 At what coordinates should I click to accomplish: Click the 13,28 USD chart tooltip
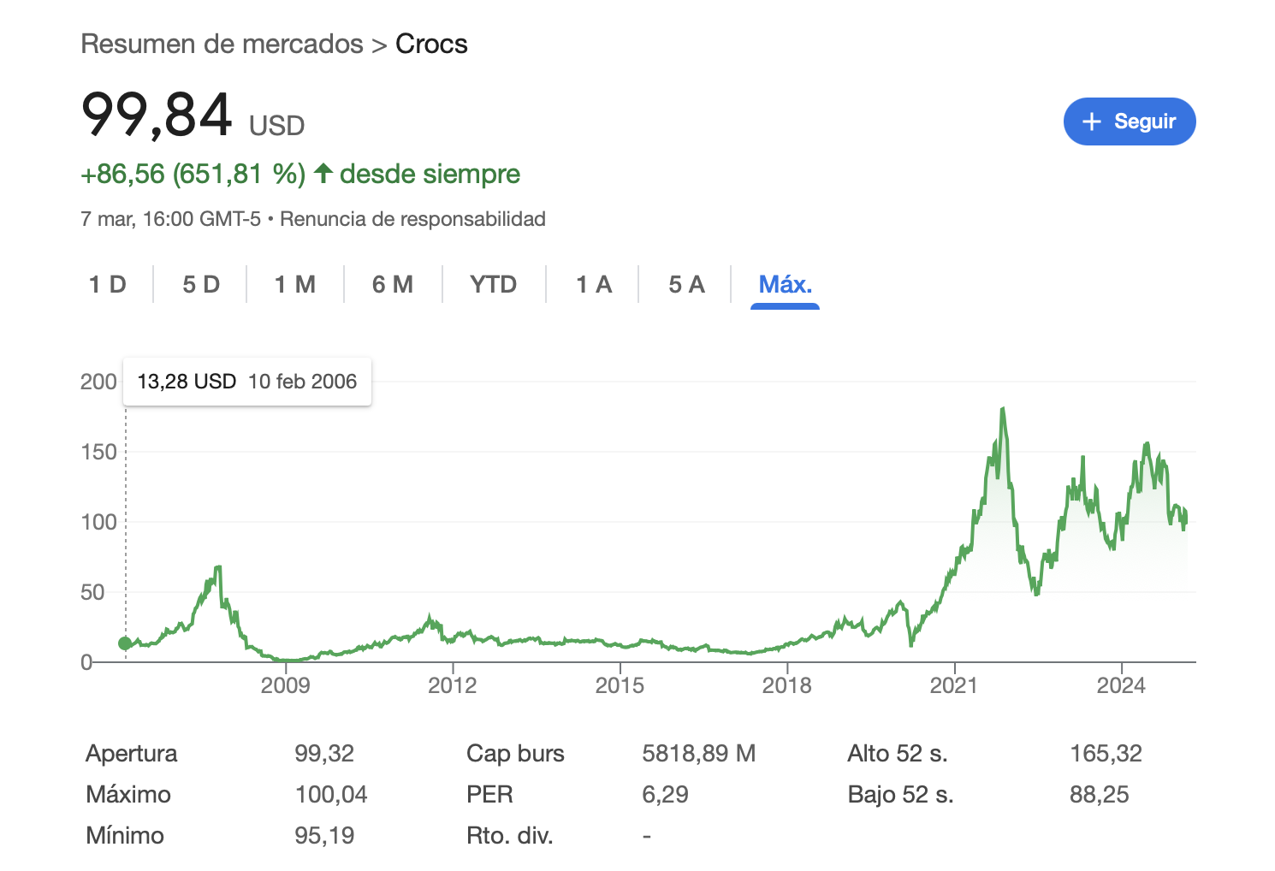coord(247,382)
